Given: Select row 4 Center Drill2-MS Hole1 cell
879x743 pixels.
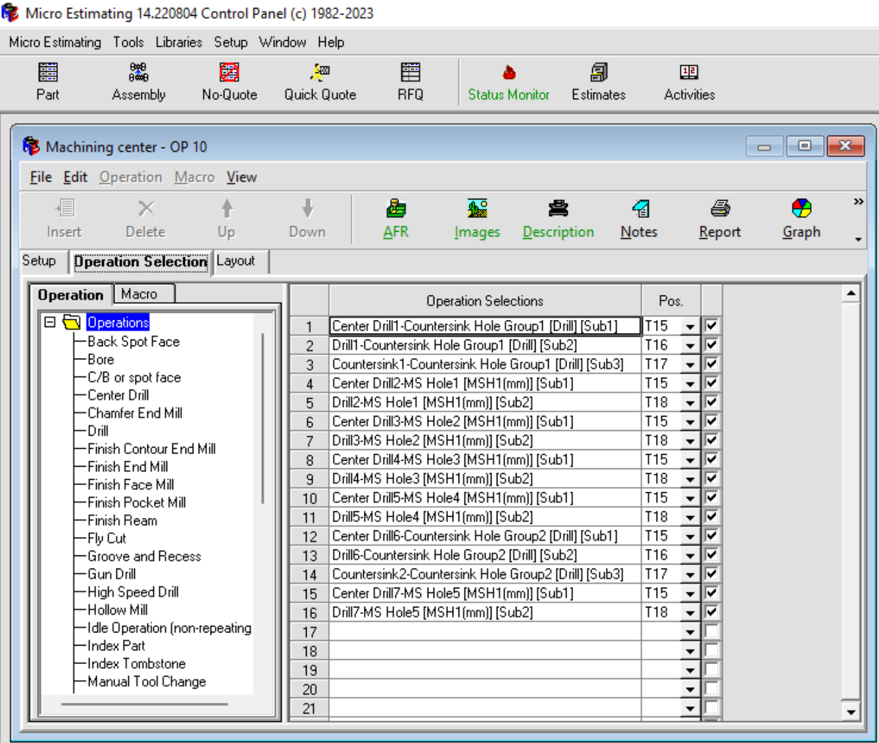Looking at the screenshot, I should pos(485,383).
